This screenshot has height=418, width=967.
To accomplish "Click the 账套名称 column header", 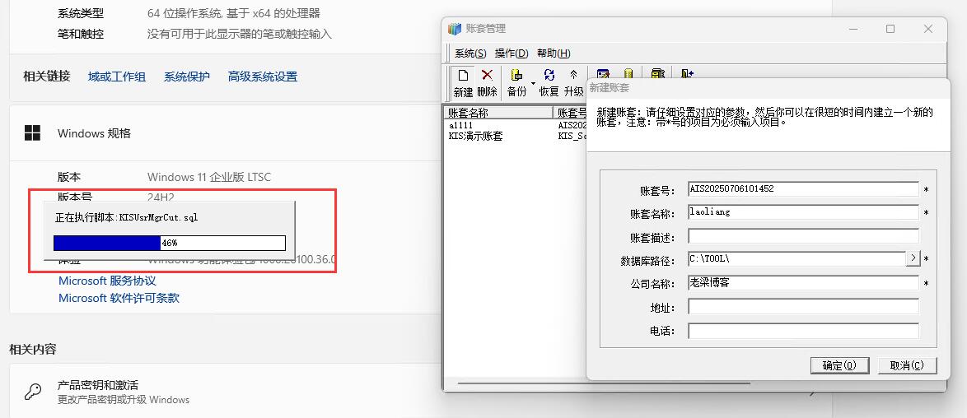I will (498, 113).
